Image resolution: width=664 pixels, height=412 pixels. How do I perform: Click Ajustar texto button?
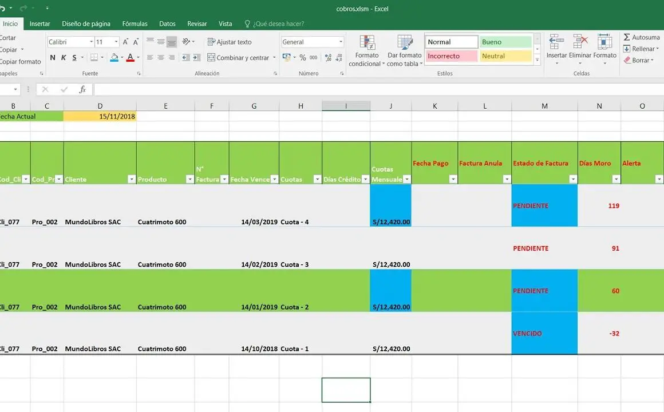coord(230,42)
